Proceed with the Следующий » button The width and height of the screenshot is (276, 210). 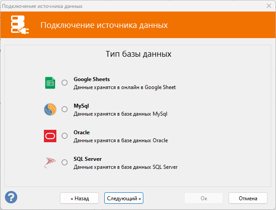point(124,198)
